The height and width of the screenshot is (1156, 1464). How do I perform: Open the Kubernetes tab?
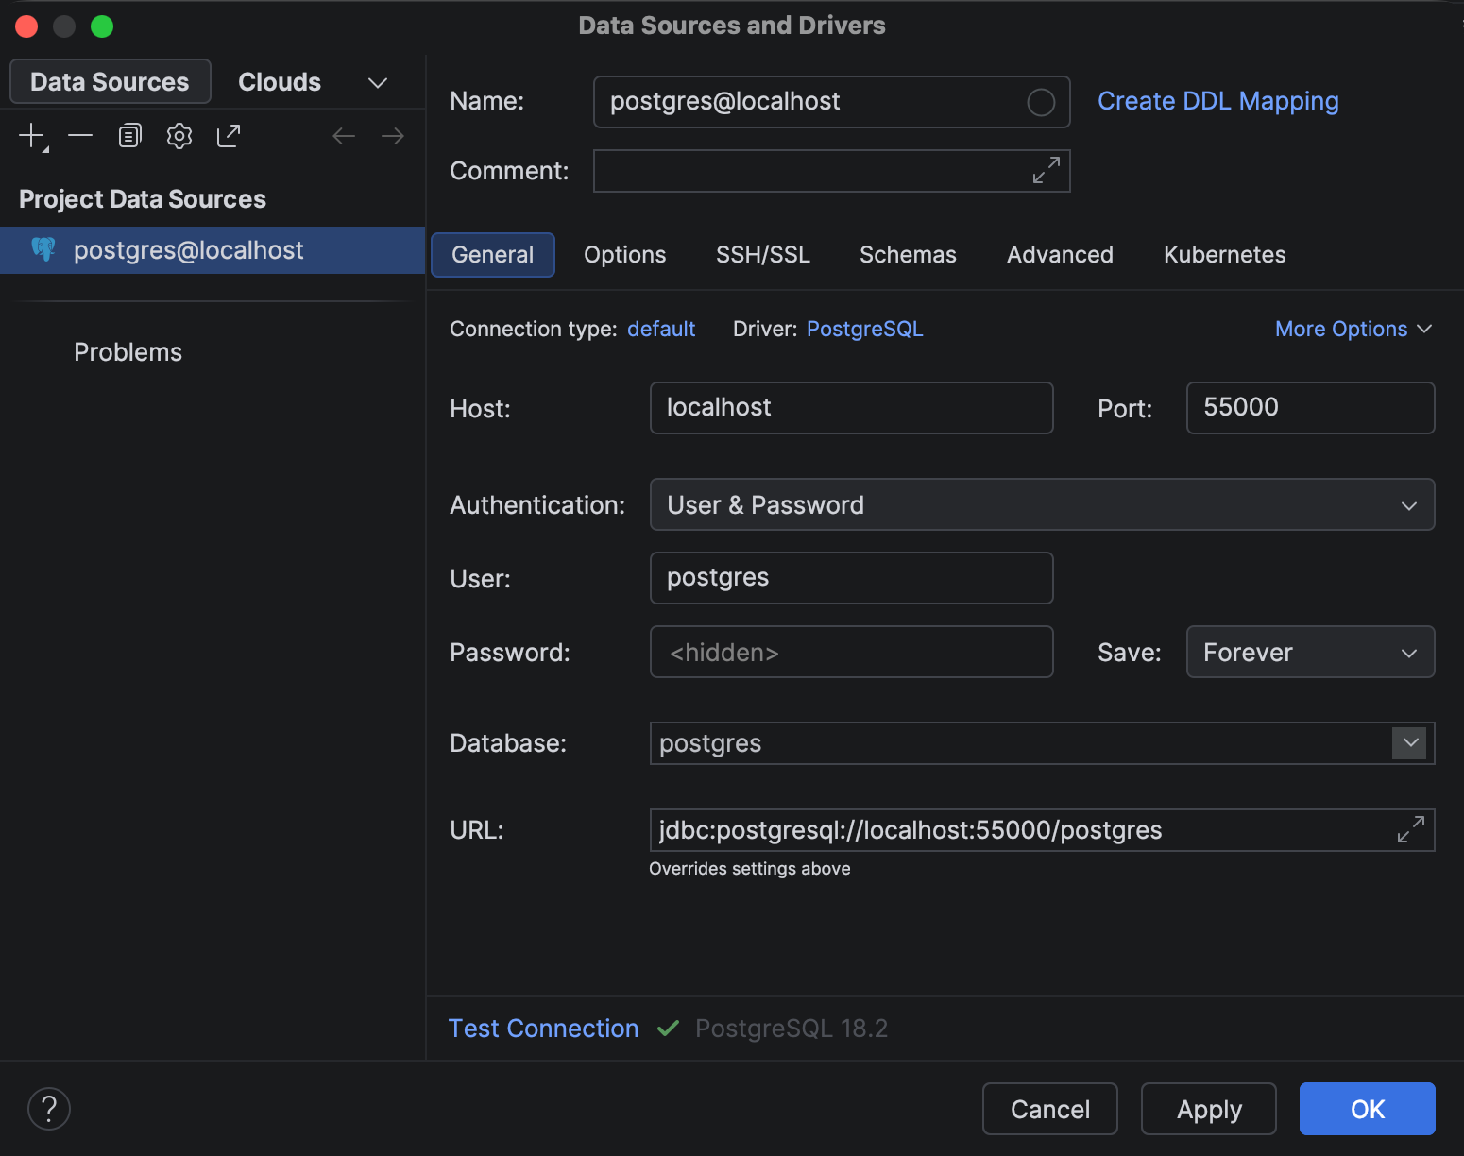(1224, 255)
